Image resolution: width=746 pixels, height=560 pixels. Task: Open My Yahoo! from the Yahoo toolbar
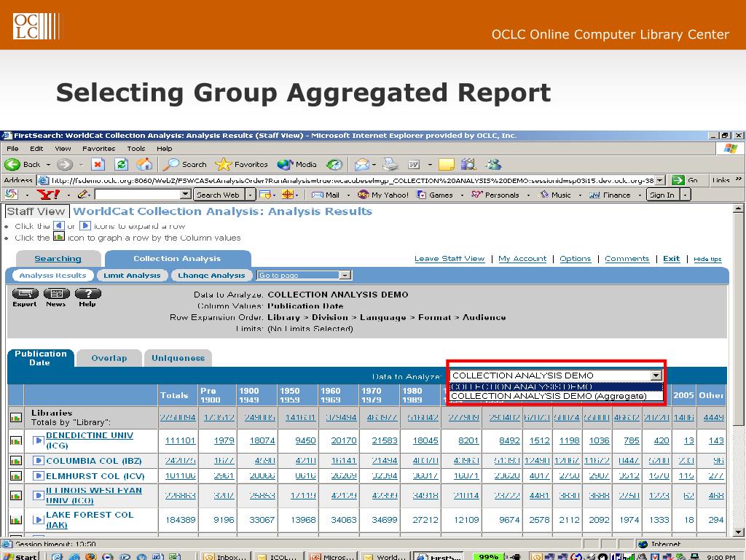[383, 195]
